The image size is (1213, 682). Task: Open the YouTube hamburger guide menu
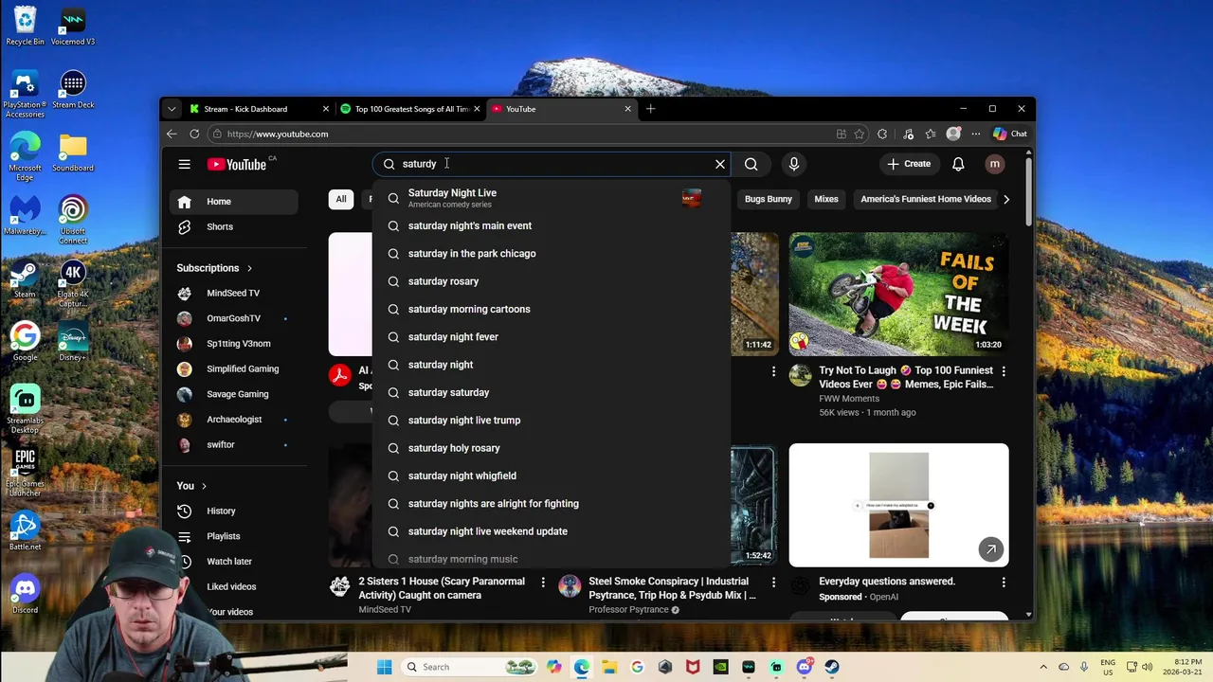point(184,164)
